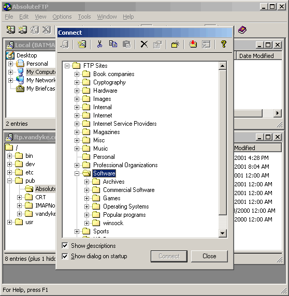
Task: Click the Copy icon in Connect dialog
Action: pos(113,44)
